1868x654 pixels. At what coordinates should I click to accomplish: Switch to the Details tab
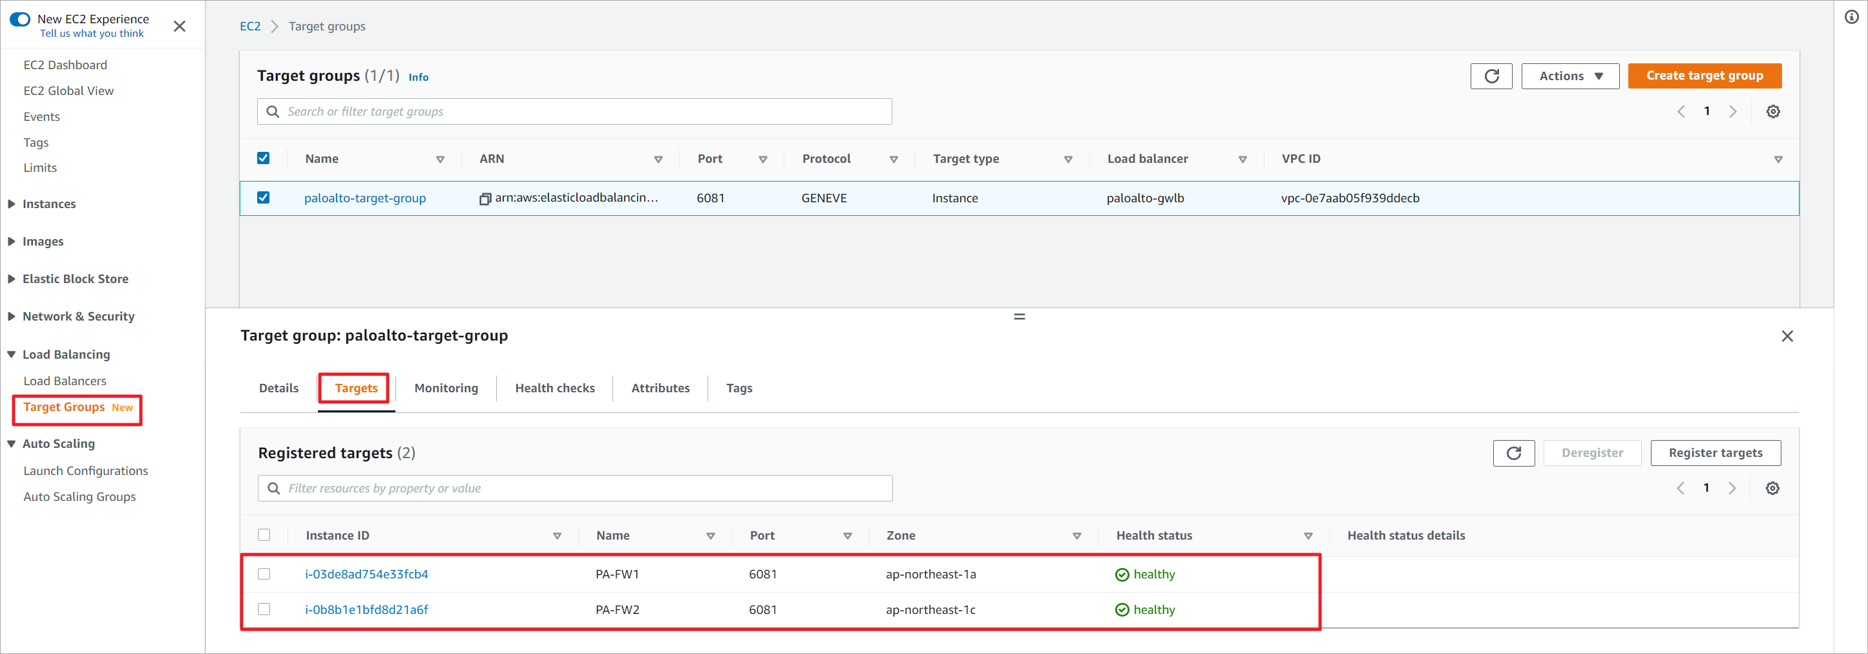[x=278, y=388]
